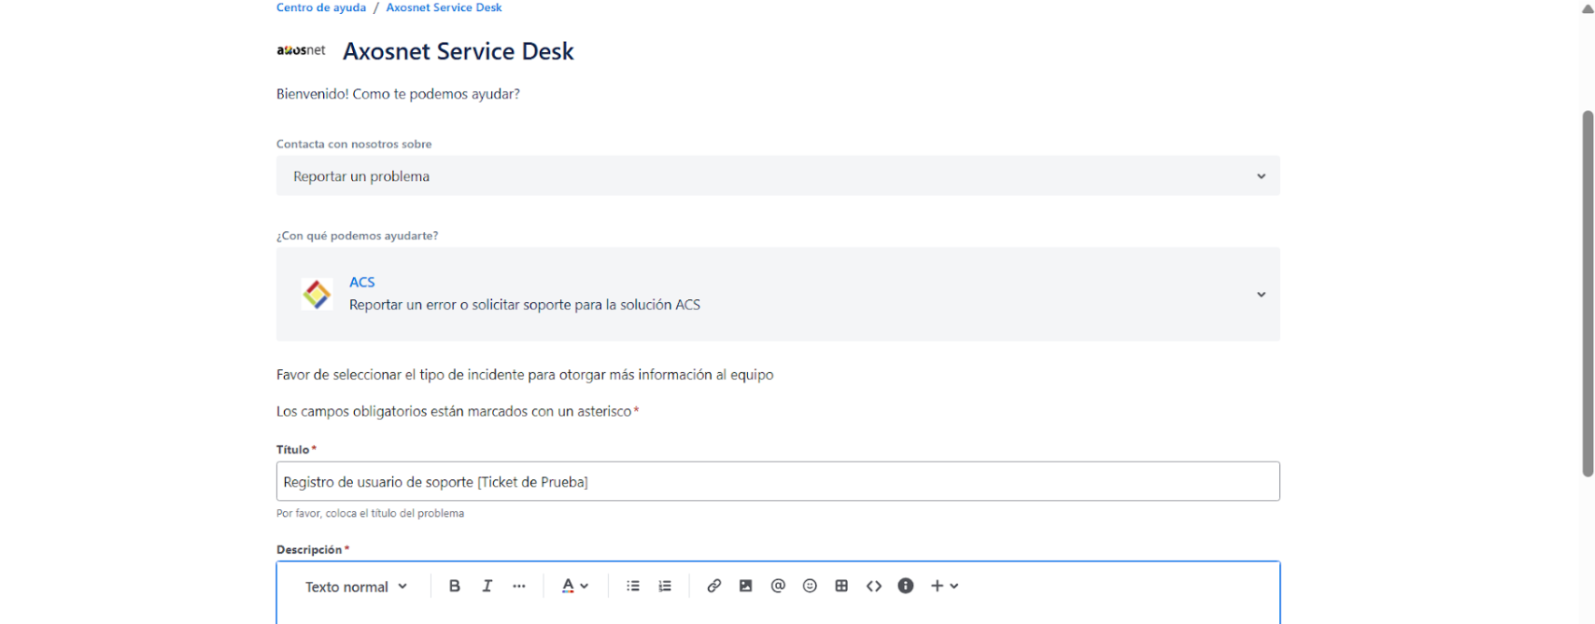Open the emoji picker
Viewport: 1595px width, 624px height.
[810, 586]
